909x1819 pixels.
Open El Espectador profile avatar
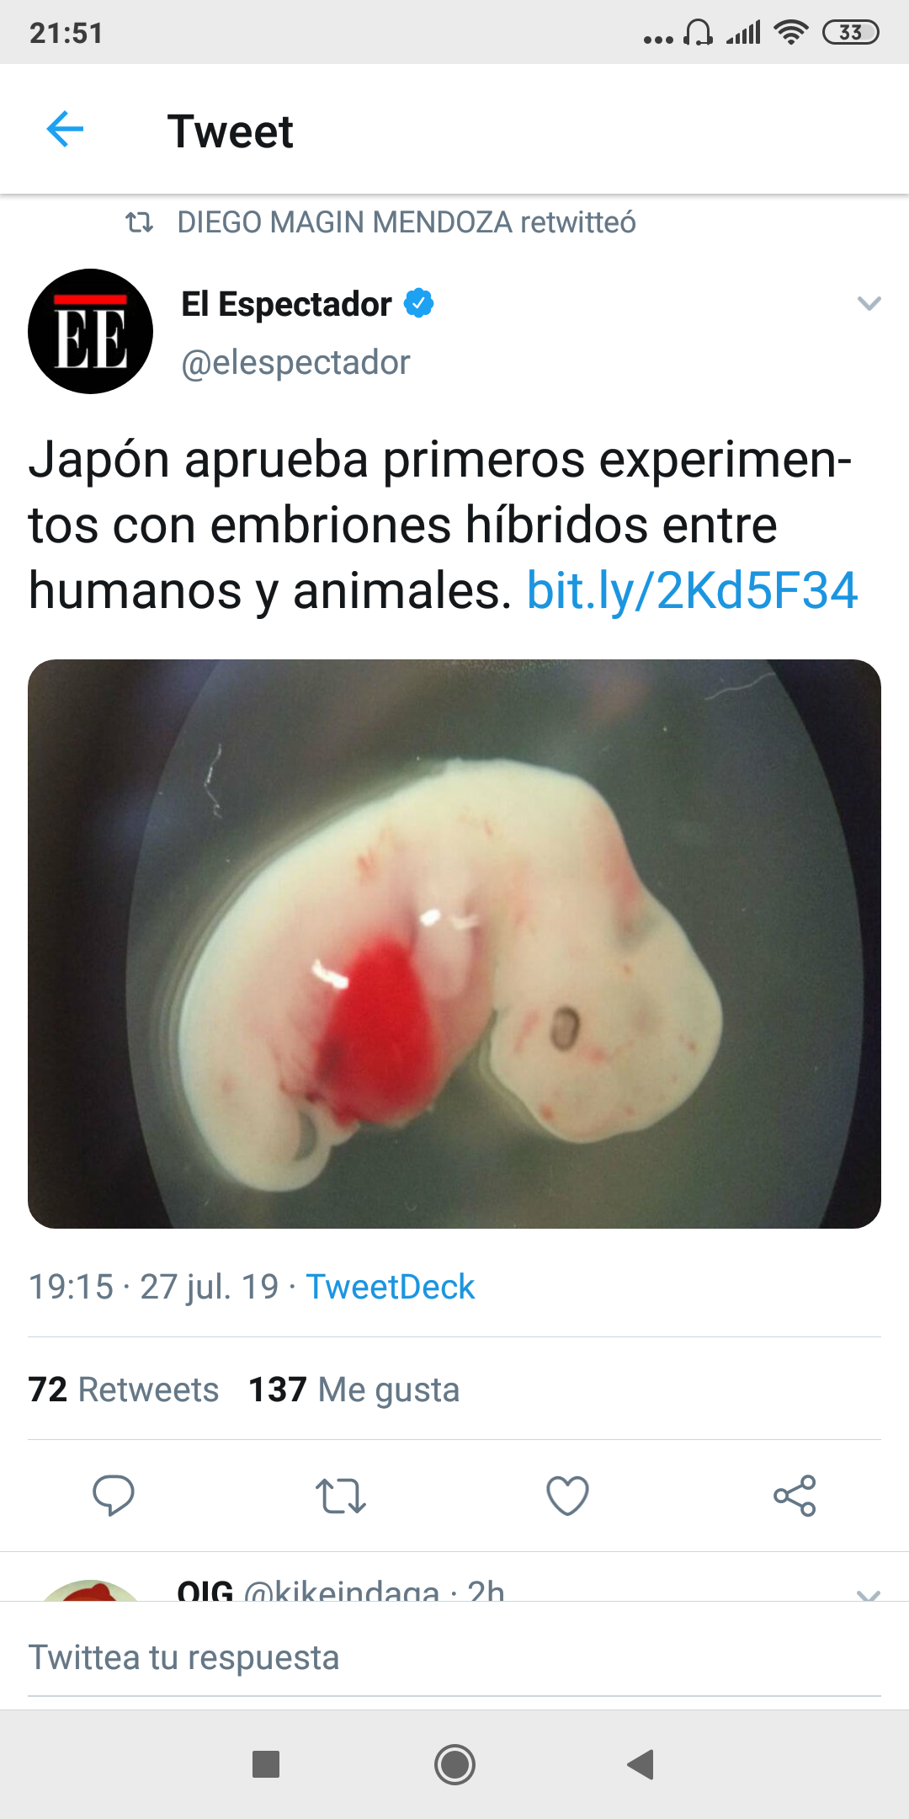(x=91, y=331)
